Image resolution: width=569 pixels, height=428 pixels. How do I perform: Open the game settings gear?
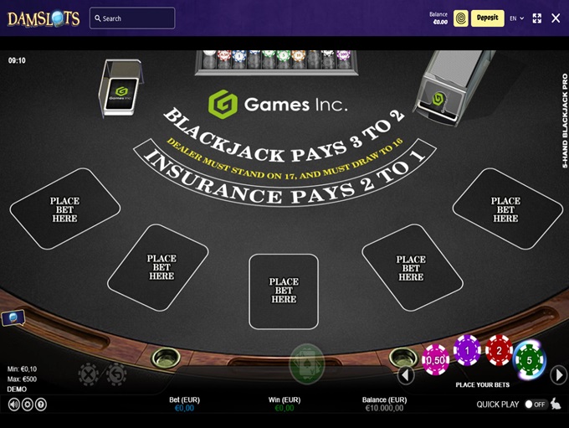point(28,405)
